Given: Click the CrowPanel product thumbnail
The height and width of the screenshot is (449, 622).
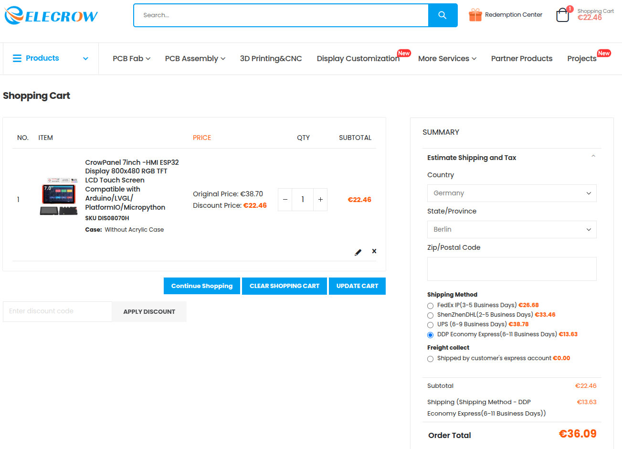Looking at the screenshot, I should click(59, 197).
